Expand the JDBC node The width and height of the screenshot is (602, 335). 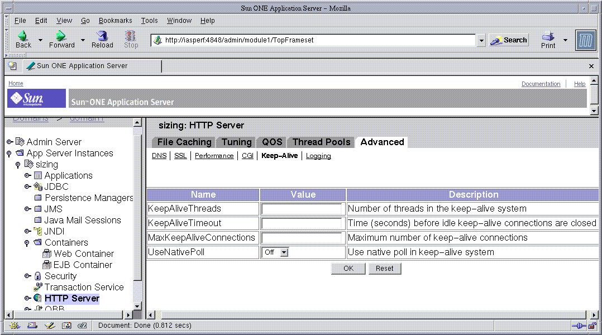(27, 186)
